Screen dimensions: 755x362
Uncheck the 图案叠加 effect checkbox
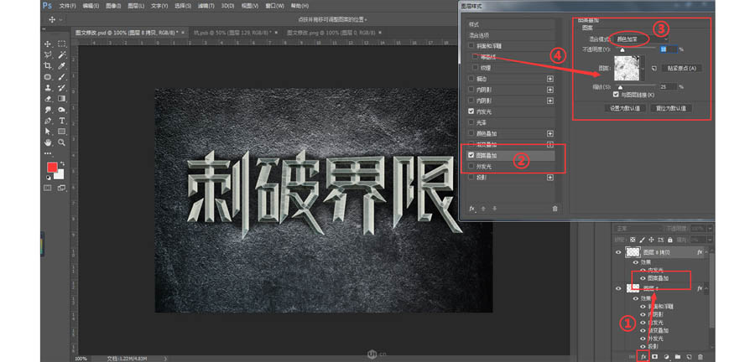(471, 155)
